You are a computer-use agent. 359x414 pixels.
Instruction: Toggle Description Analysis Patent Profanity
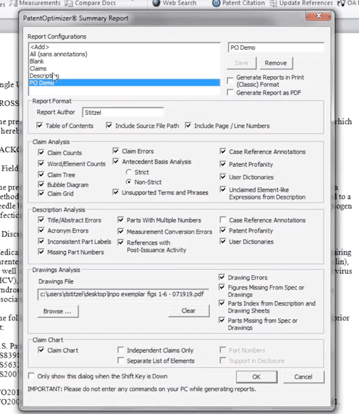pos(223,231)
